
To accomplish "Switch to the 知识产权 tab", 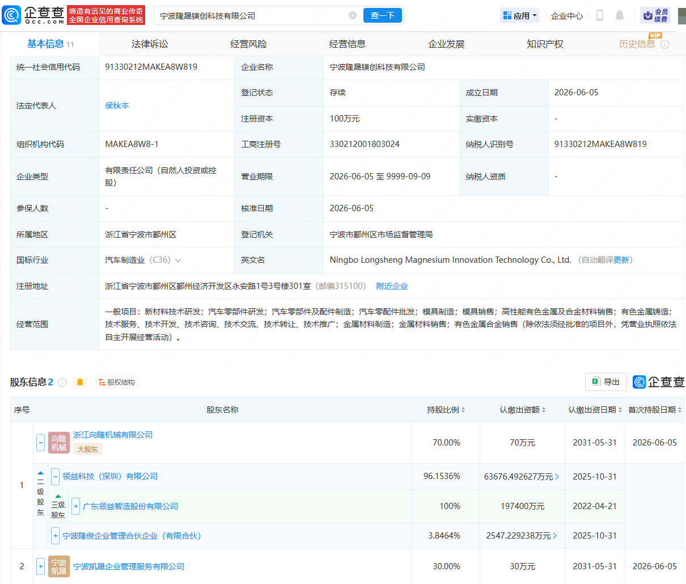I will [x=545, y=44].
